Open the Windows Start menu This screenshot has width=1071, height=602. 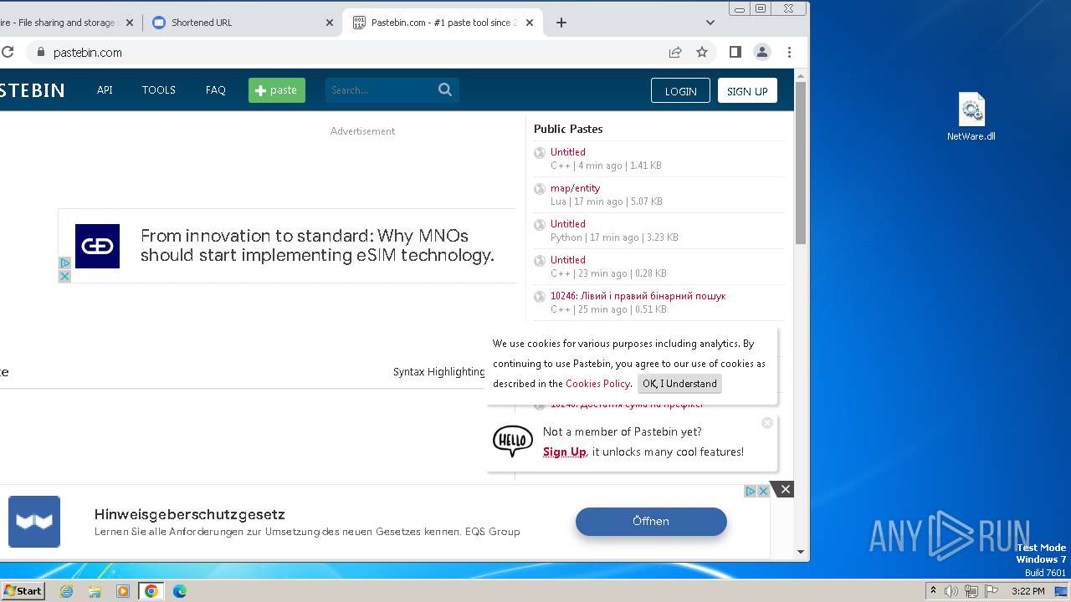[x=23, y=591]
